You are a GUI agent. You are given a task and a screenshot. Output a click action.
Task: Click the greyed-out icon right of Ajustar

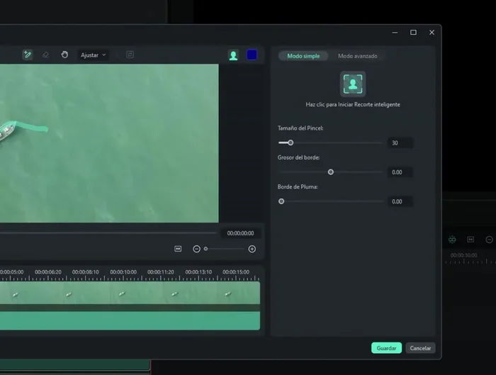coord(130,55)
